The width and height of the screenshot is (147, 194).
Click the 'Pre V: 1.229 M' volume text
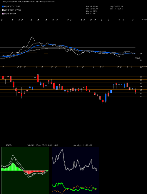[x=117, y=9]
